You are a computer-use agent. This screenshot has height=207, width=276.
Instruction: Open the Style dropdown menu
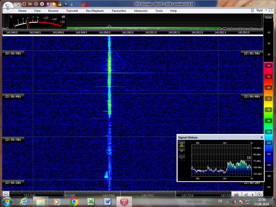[x=261, y=10]
